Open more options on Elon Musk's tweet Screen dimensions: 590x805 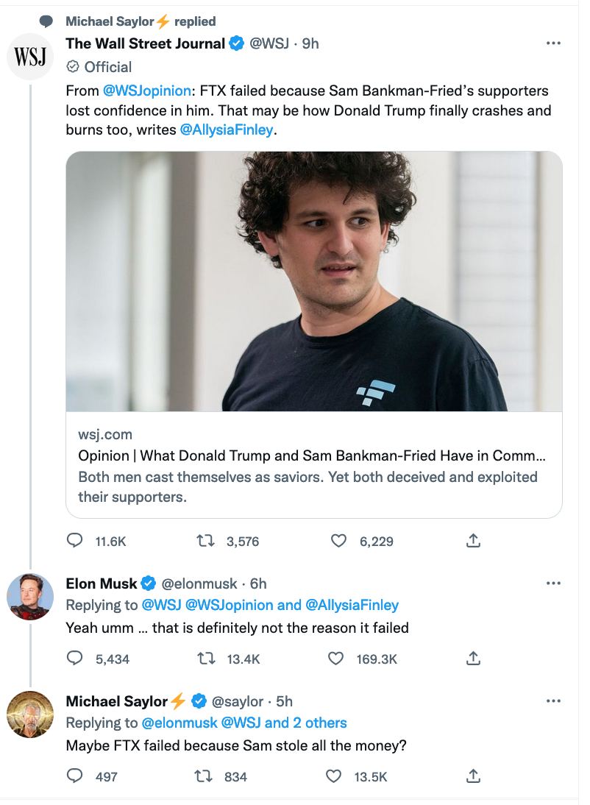553,584
